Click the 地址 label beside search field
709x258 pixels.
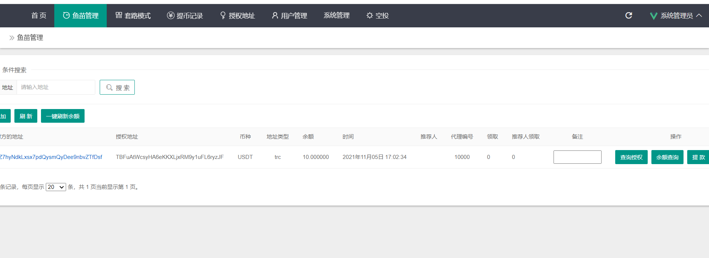tap(8, 87)
